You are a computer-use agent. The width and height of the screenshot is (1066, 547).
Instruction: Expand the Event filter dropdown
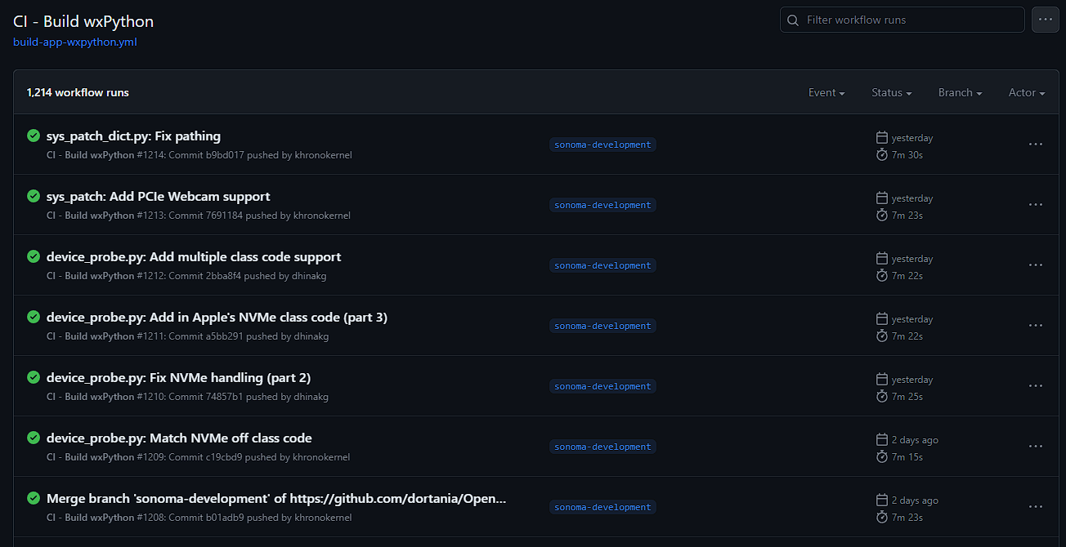[826, 92]
